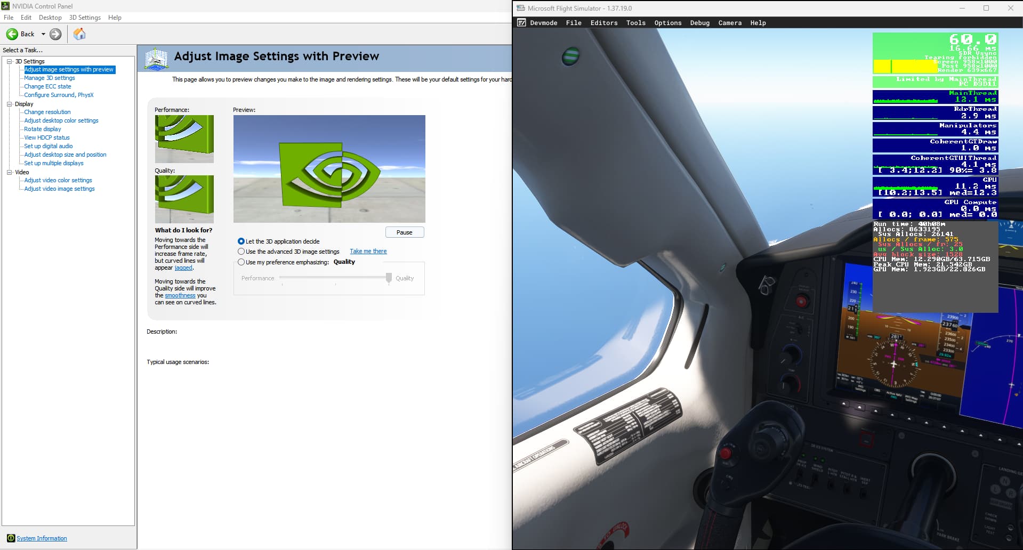Click the System Information icon
Image resolution: width=1023 pixels, height=550 pixels.
click(11, 538)
